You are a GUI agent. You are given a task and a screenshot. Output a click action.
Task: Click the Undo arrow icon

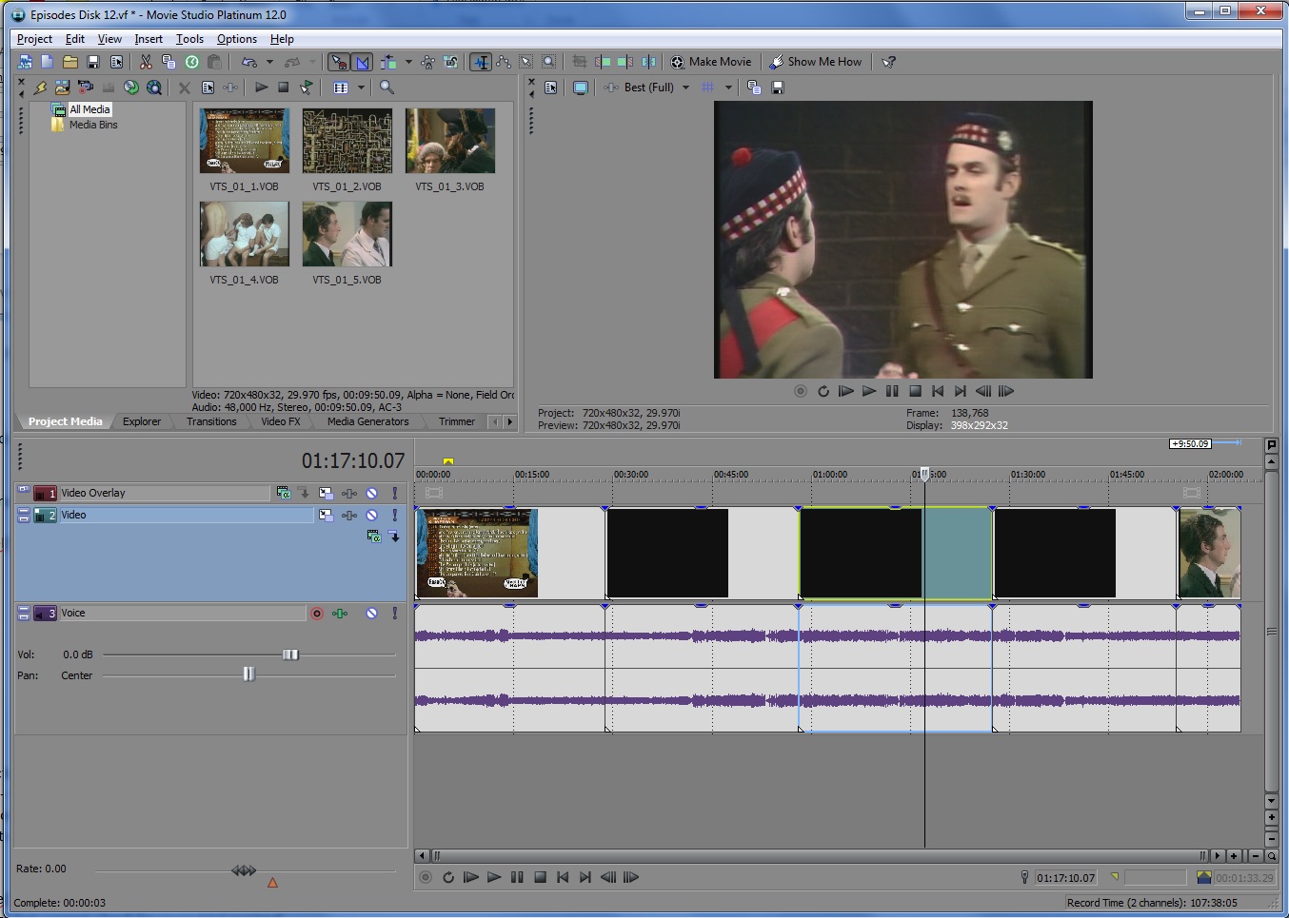pos(249,62)
